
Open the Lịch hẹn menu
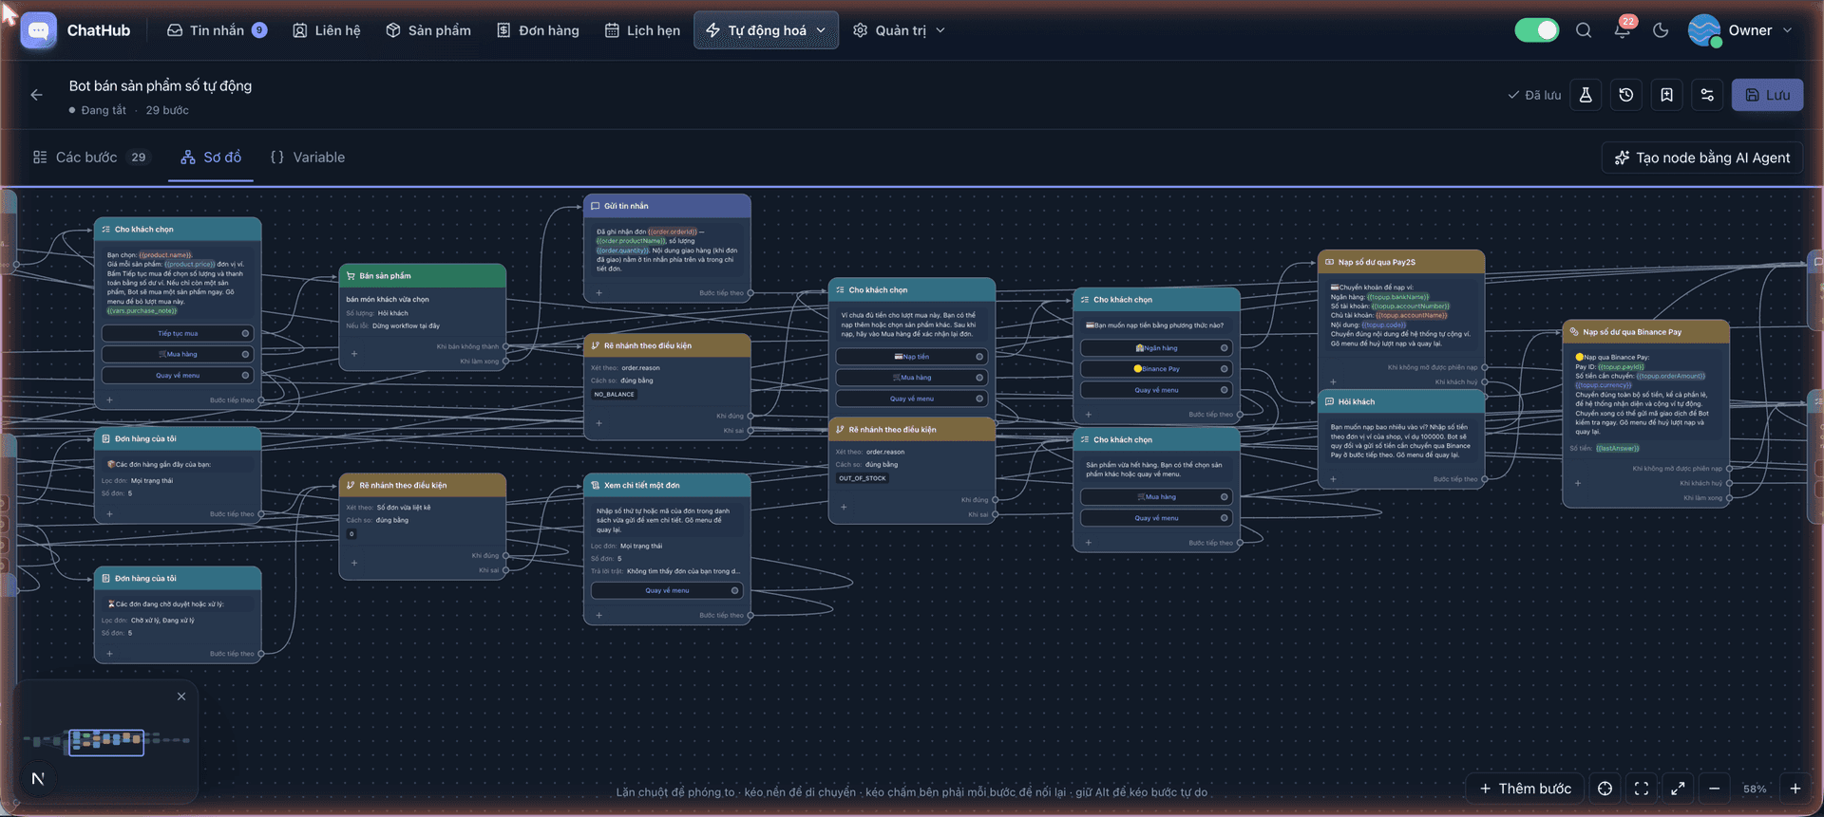643,30
